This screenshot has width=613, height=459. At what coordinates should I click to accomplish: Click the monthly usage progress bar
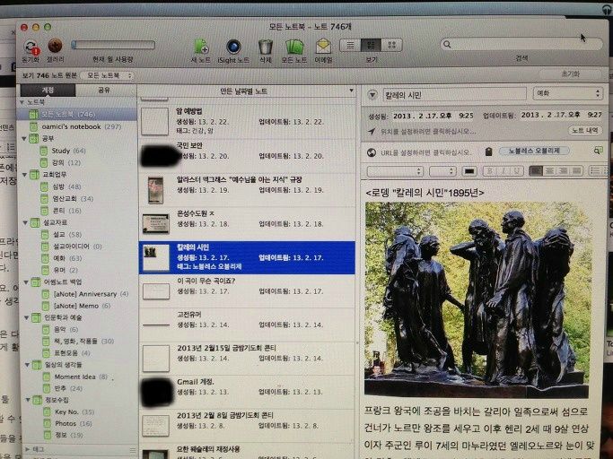113,45
